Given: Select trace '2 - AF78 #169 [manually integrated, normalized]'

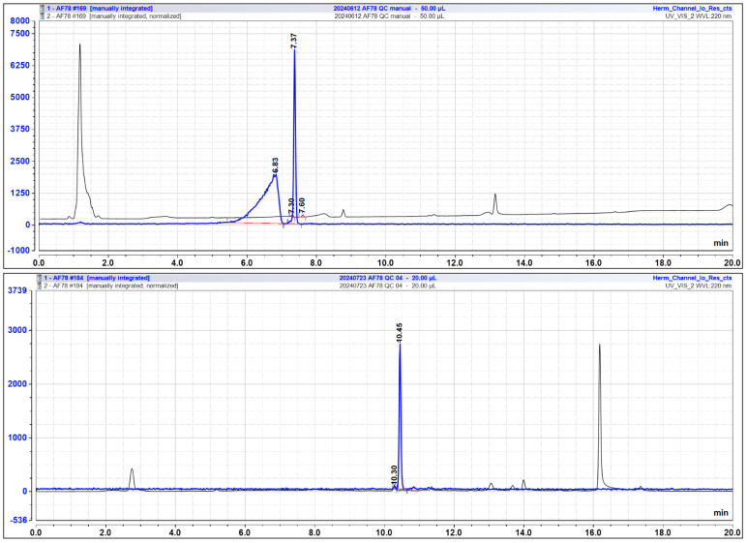Looking at the screenshot, I should (113, 16).
